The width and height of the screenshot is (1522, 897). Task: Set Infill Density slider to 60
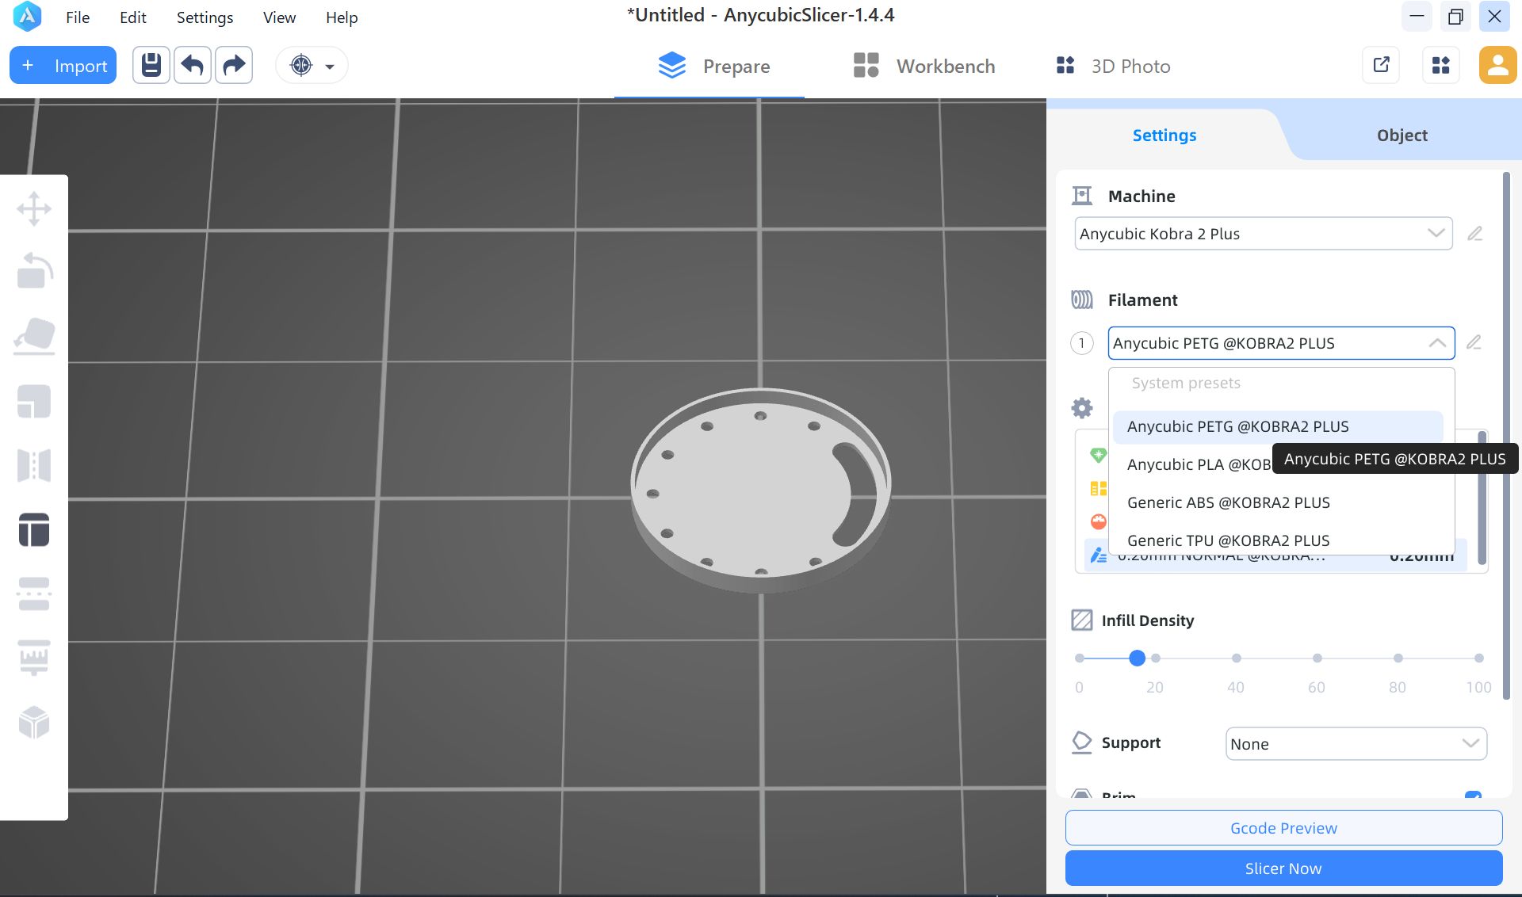[1317, 658]
